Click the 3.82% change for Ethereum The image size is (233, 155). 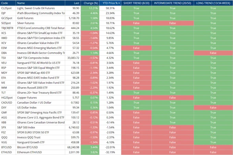point(90,152)
